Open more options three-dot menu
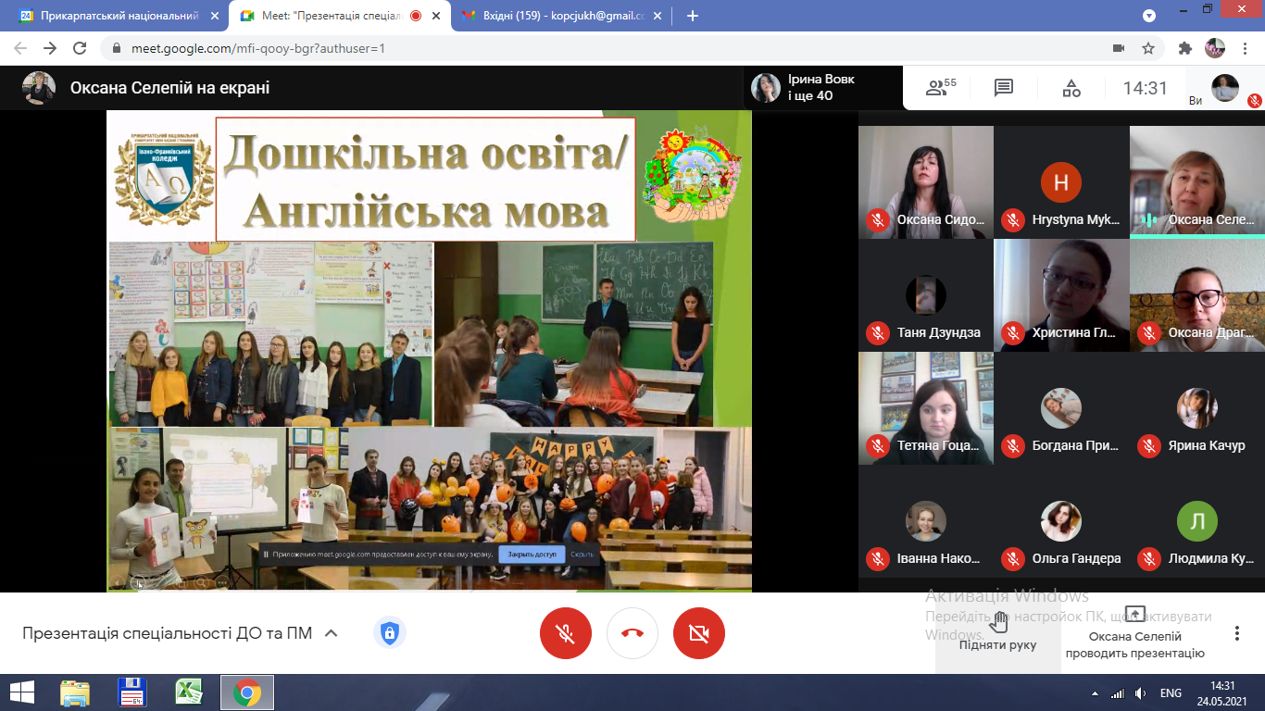Screen dimensions: 1265x711 (x=1237, y=633)
